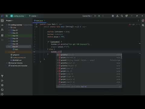
Task: Open Code With Me person icon
Action: [x=117, y=16]
